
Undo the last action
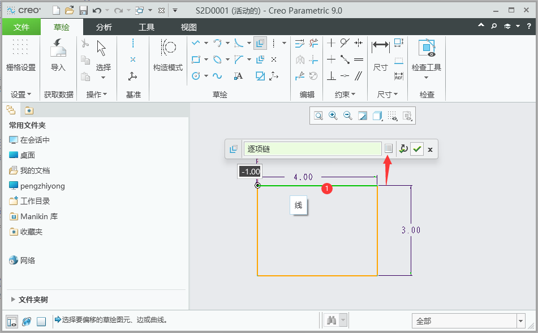97,11
